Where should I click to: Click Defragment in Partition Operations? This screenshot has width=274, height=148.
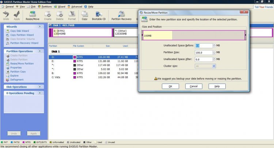tap(17, 79)
